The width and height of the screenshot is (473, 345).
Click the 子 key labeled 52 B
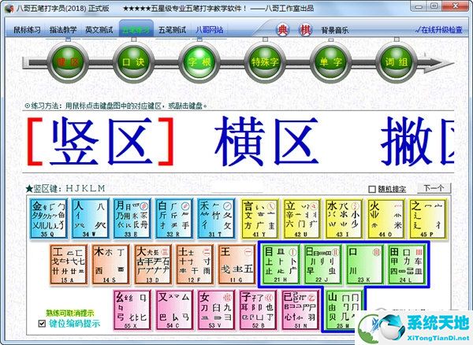[x=258, y=310]
